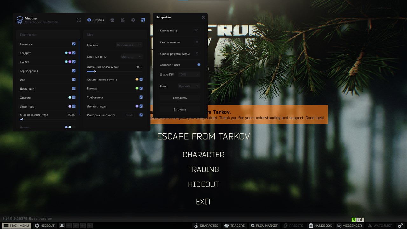
Task: Open the Язык language dropdown
Action: coord(189,86)
